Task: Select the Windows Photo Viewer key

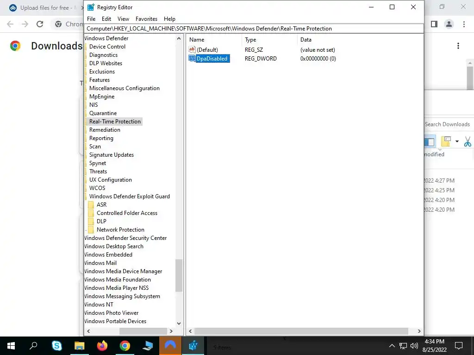Action: [x=112, y=313]
